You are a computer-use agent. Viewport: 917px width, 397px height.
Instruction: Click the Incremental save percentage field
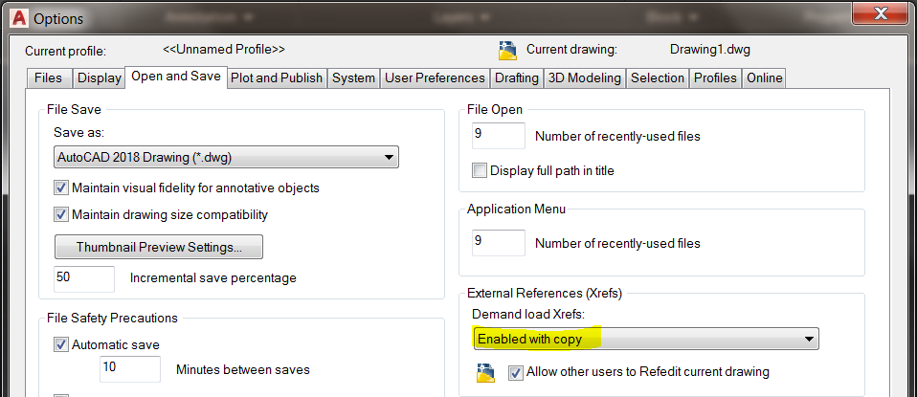[84, 278]
